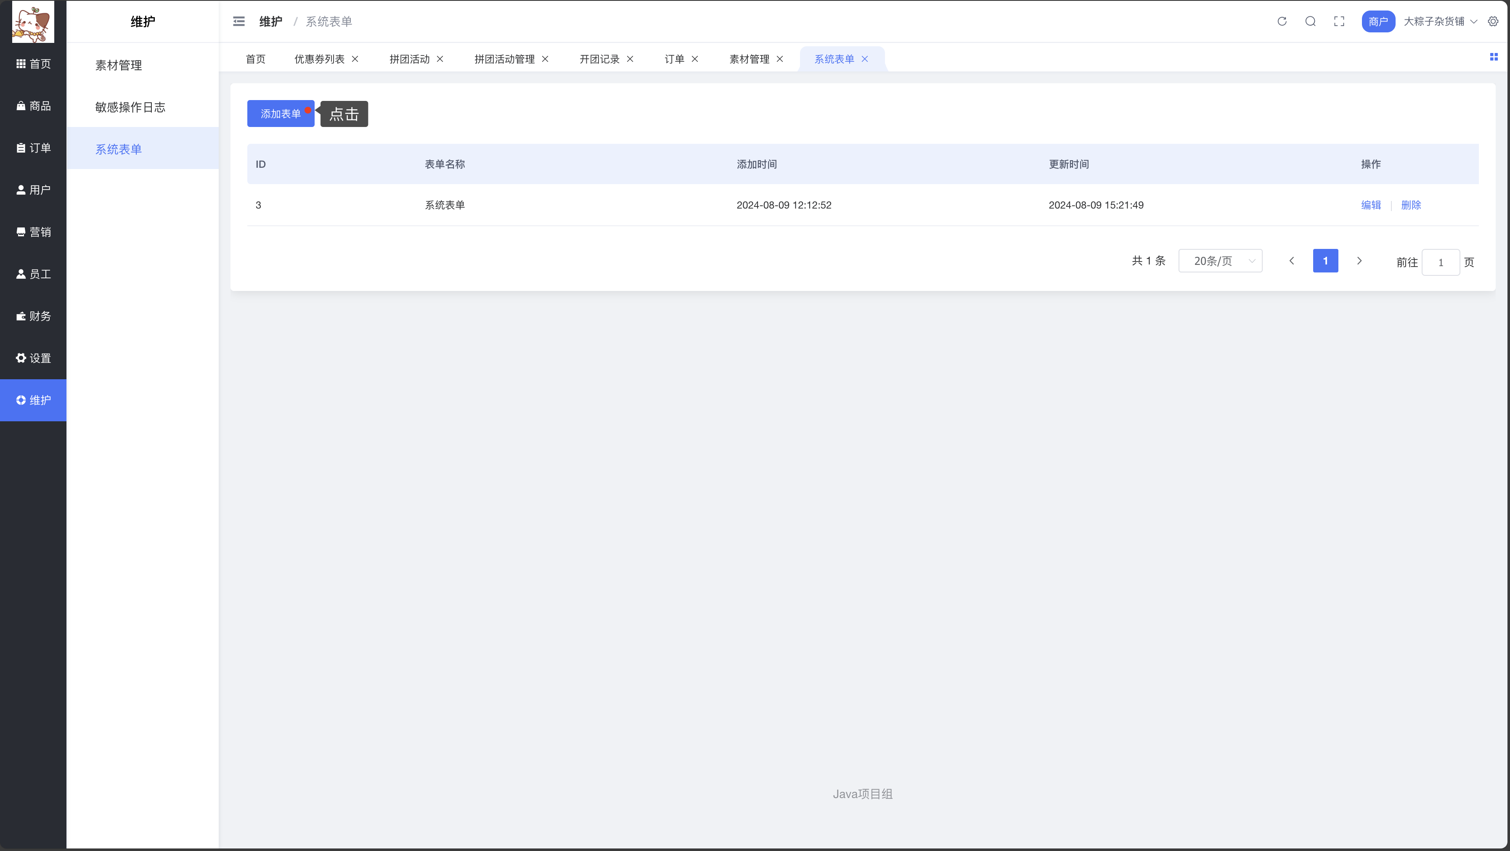Click the refresh page icon
1510x851 pixels.
[x=1282, y=22]
